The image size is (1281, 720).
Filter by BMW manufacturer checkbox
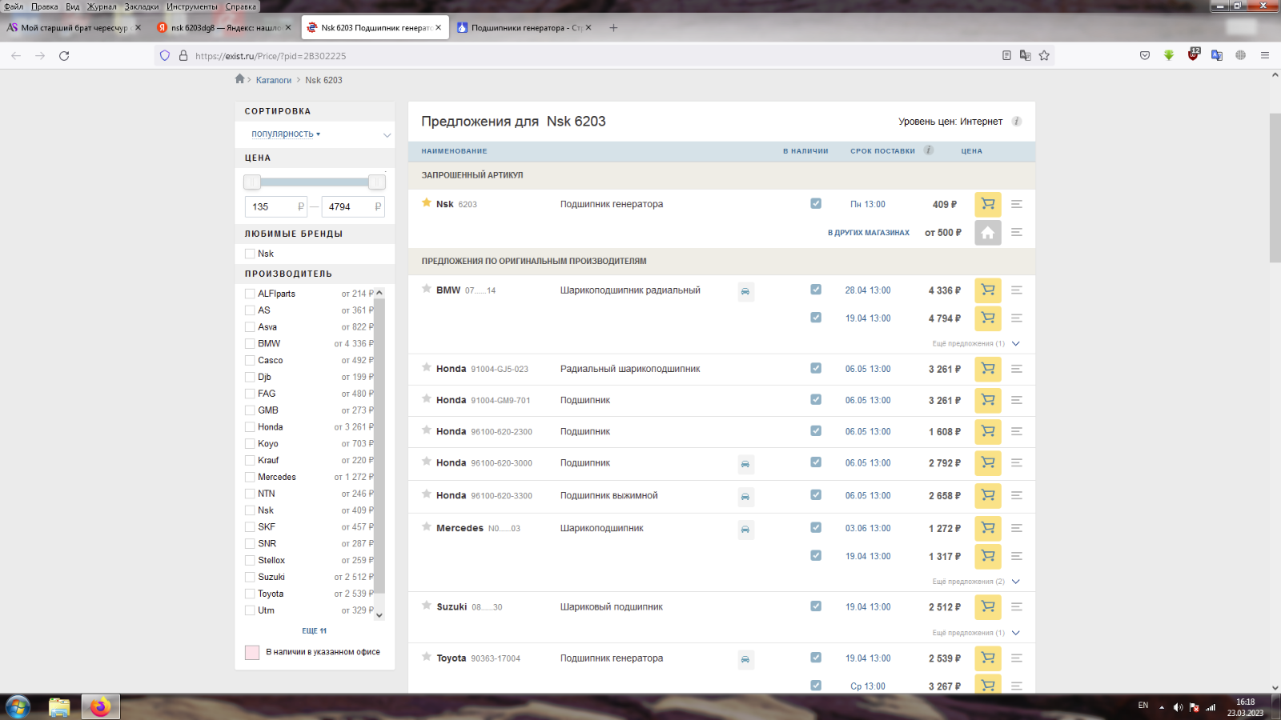[x=250, y=343]
